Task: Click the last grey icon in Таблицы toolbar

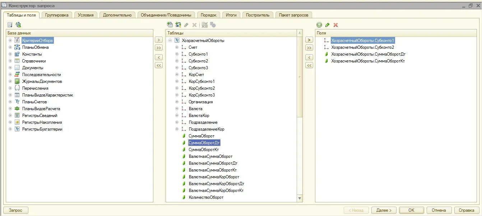Action: (213, 25)
